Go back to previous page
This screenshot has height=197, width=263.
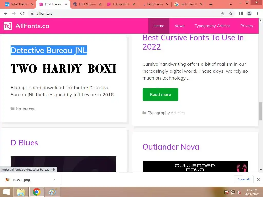(6, 13)
